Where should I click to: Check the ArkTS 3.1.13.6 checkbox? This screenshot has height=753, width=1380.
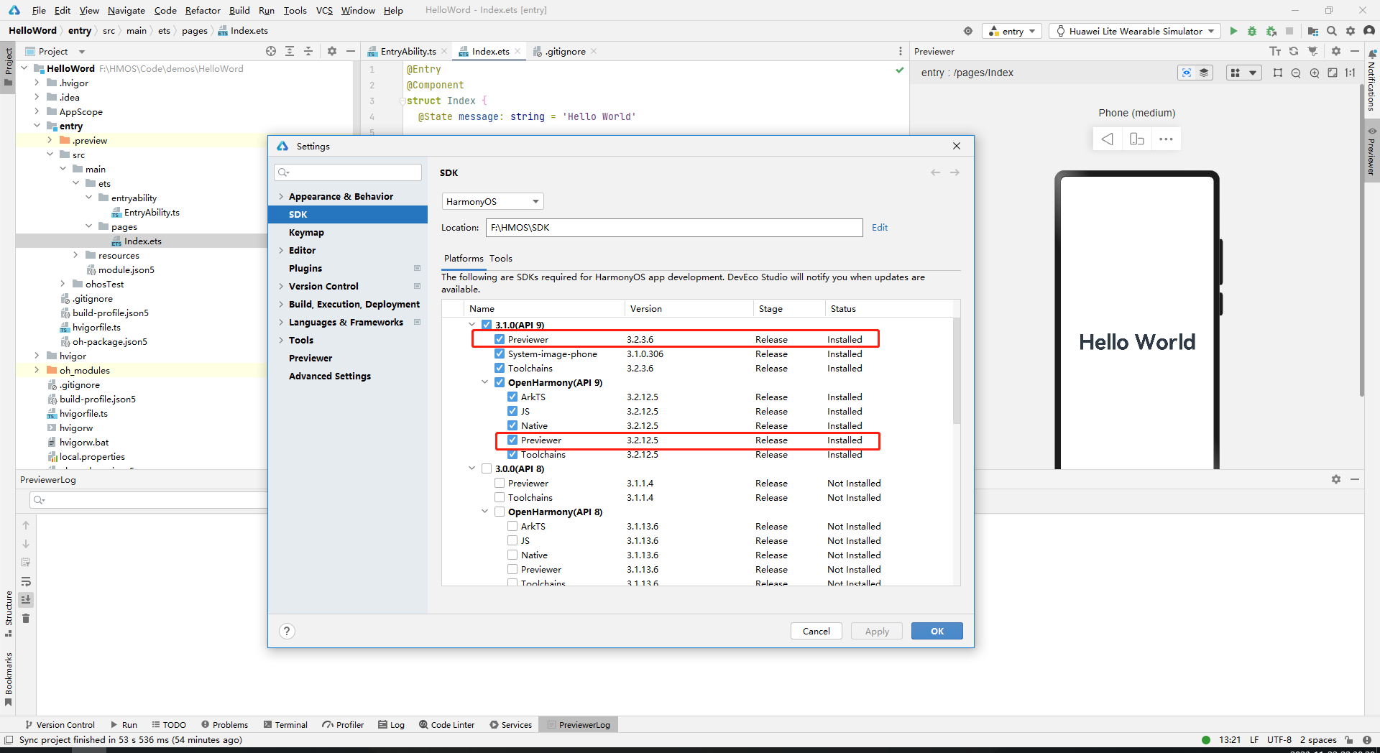512,526
